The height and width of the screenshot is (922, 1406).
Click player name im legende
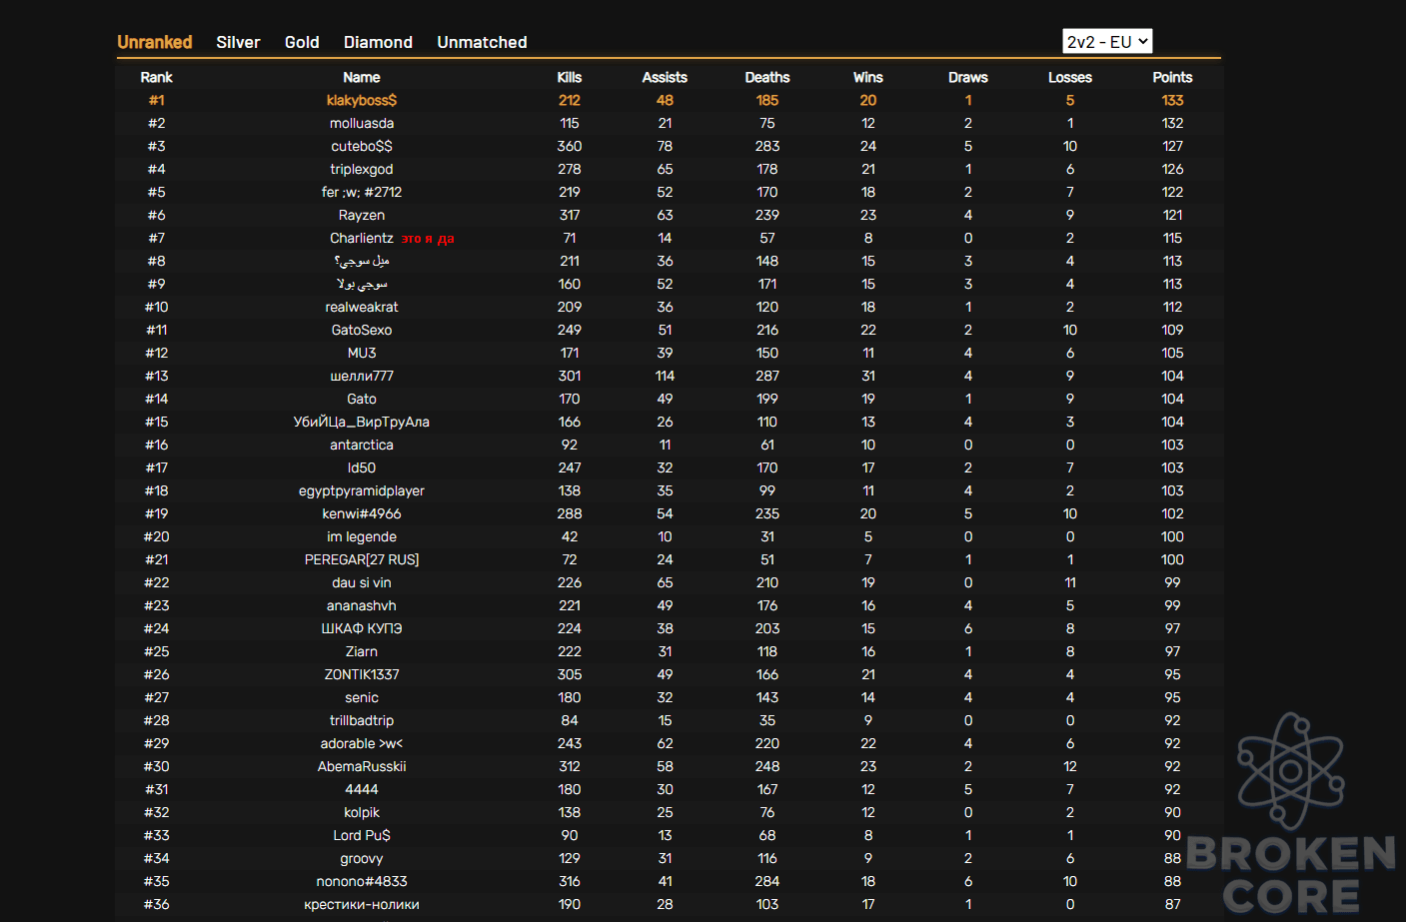pyautogui.click(x=362, y=536)
